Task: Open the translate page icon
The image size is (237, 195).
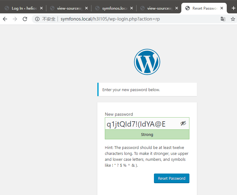Action: [223, 19]
